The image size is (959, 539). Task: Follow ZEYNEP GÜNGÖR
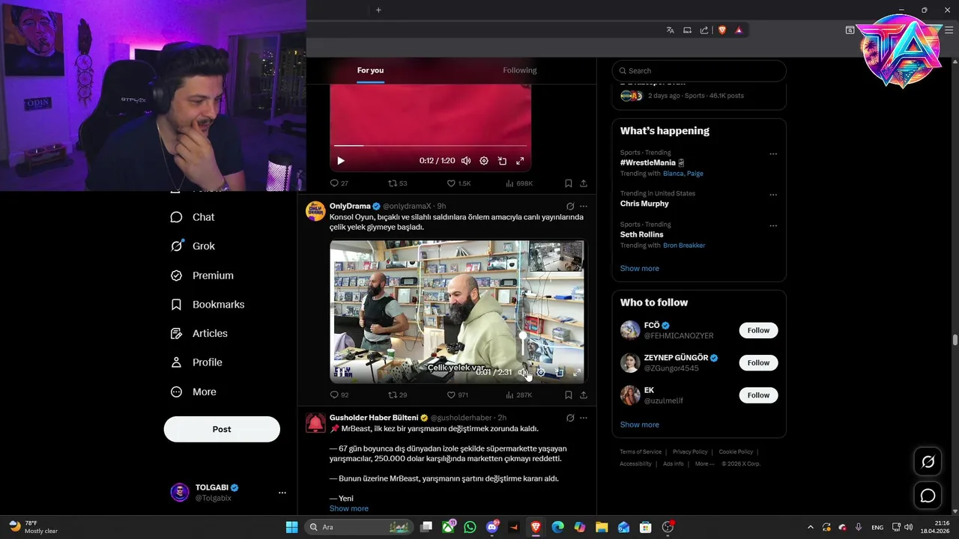coord(758,363)
